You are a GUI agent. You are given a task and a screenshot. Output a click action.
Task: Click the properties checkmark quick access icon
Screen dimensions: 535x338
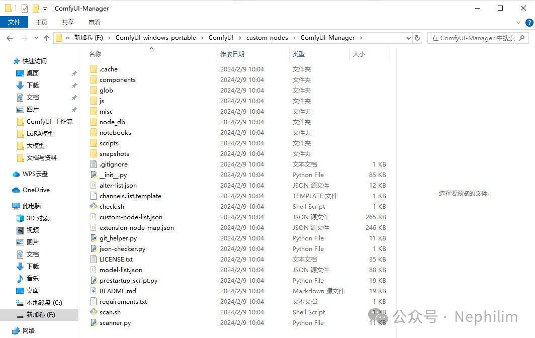[25, 8]
